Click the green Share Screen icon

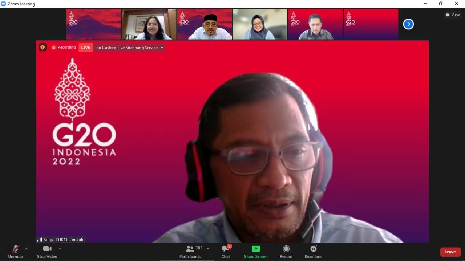coord(256,249)
